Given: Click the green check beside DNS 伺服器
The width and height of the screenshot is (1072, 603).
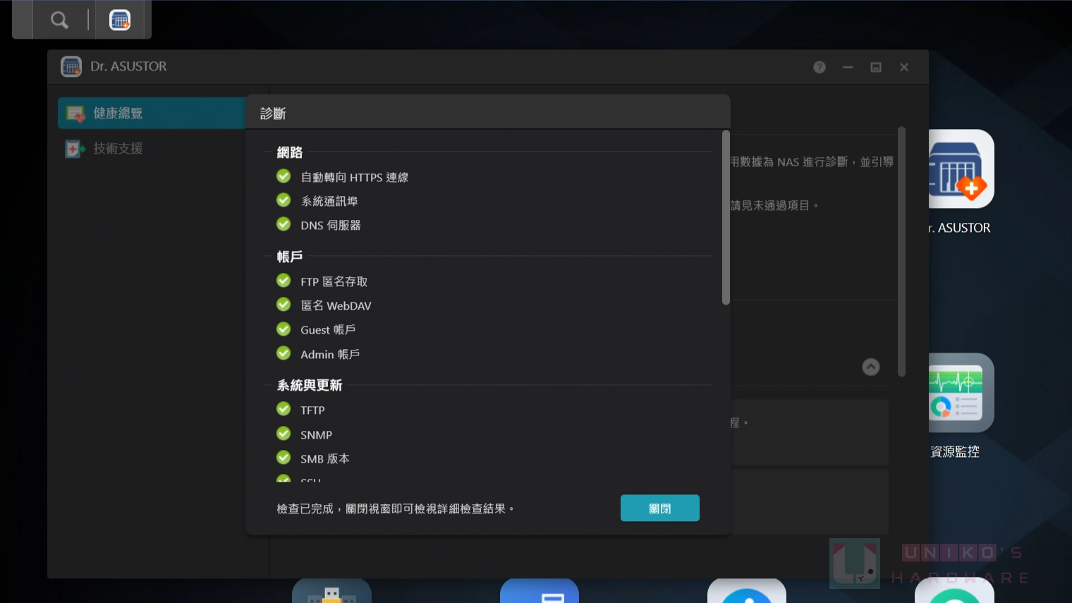Looking at the screenshot, I should (x=284, y=224).
